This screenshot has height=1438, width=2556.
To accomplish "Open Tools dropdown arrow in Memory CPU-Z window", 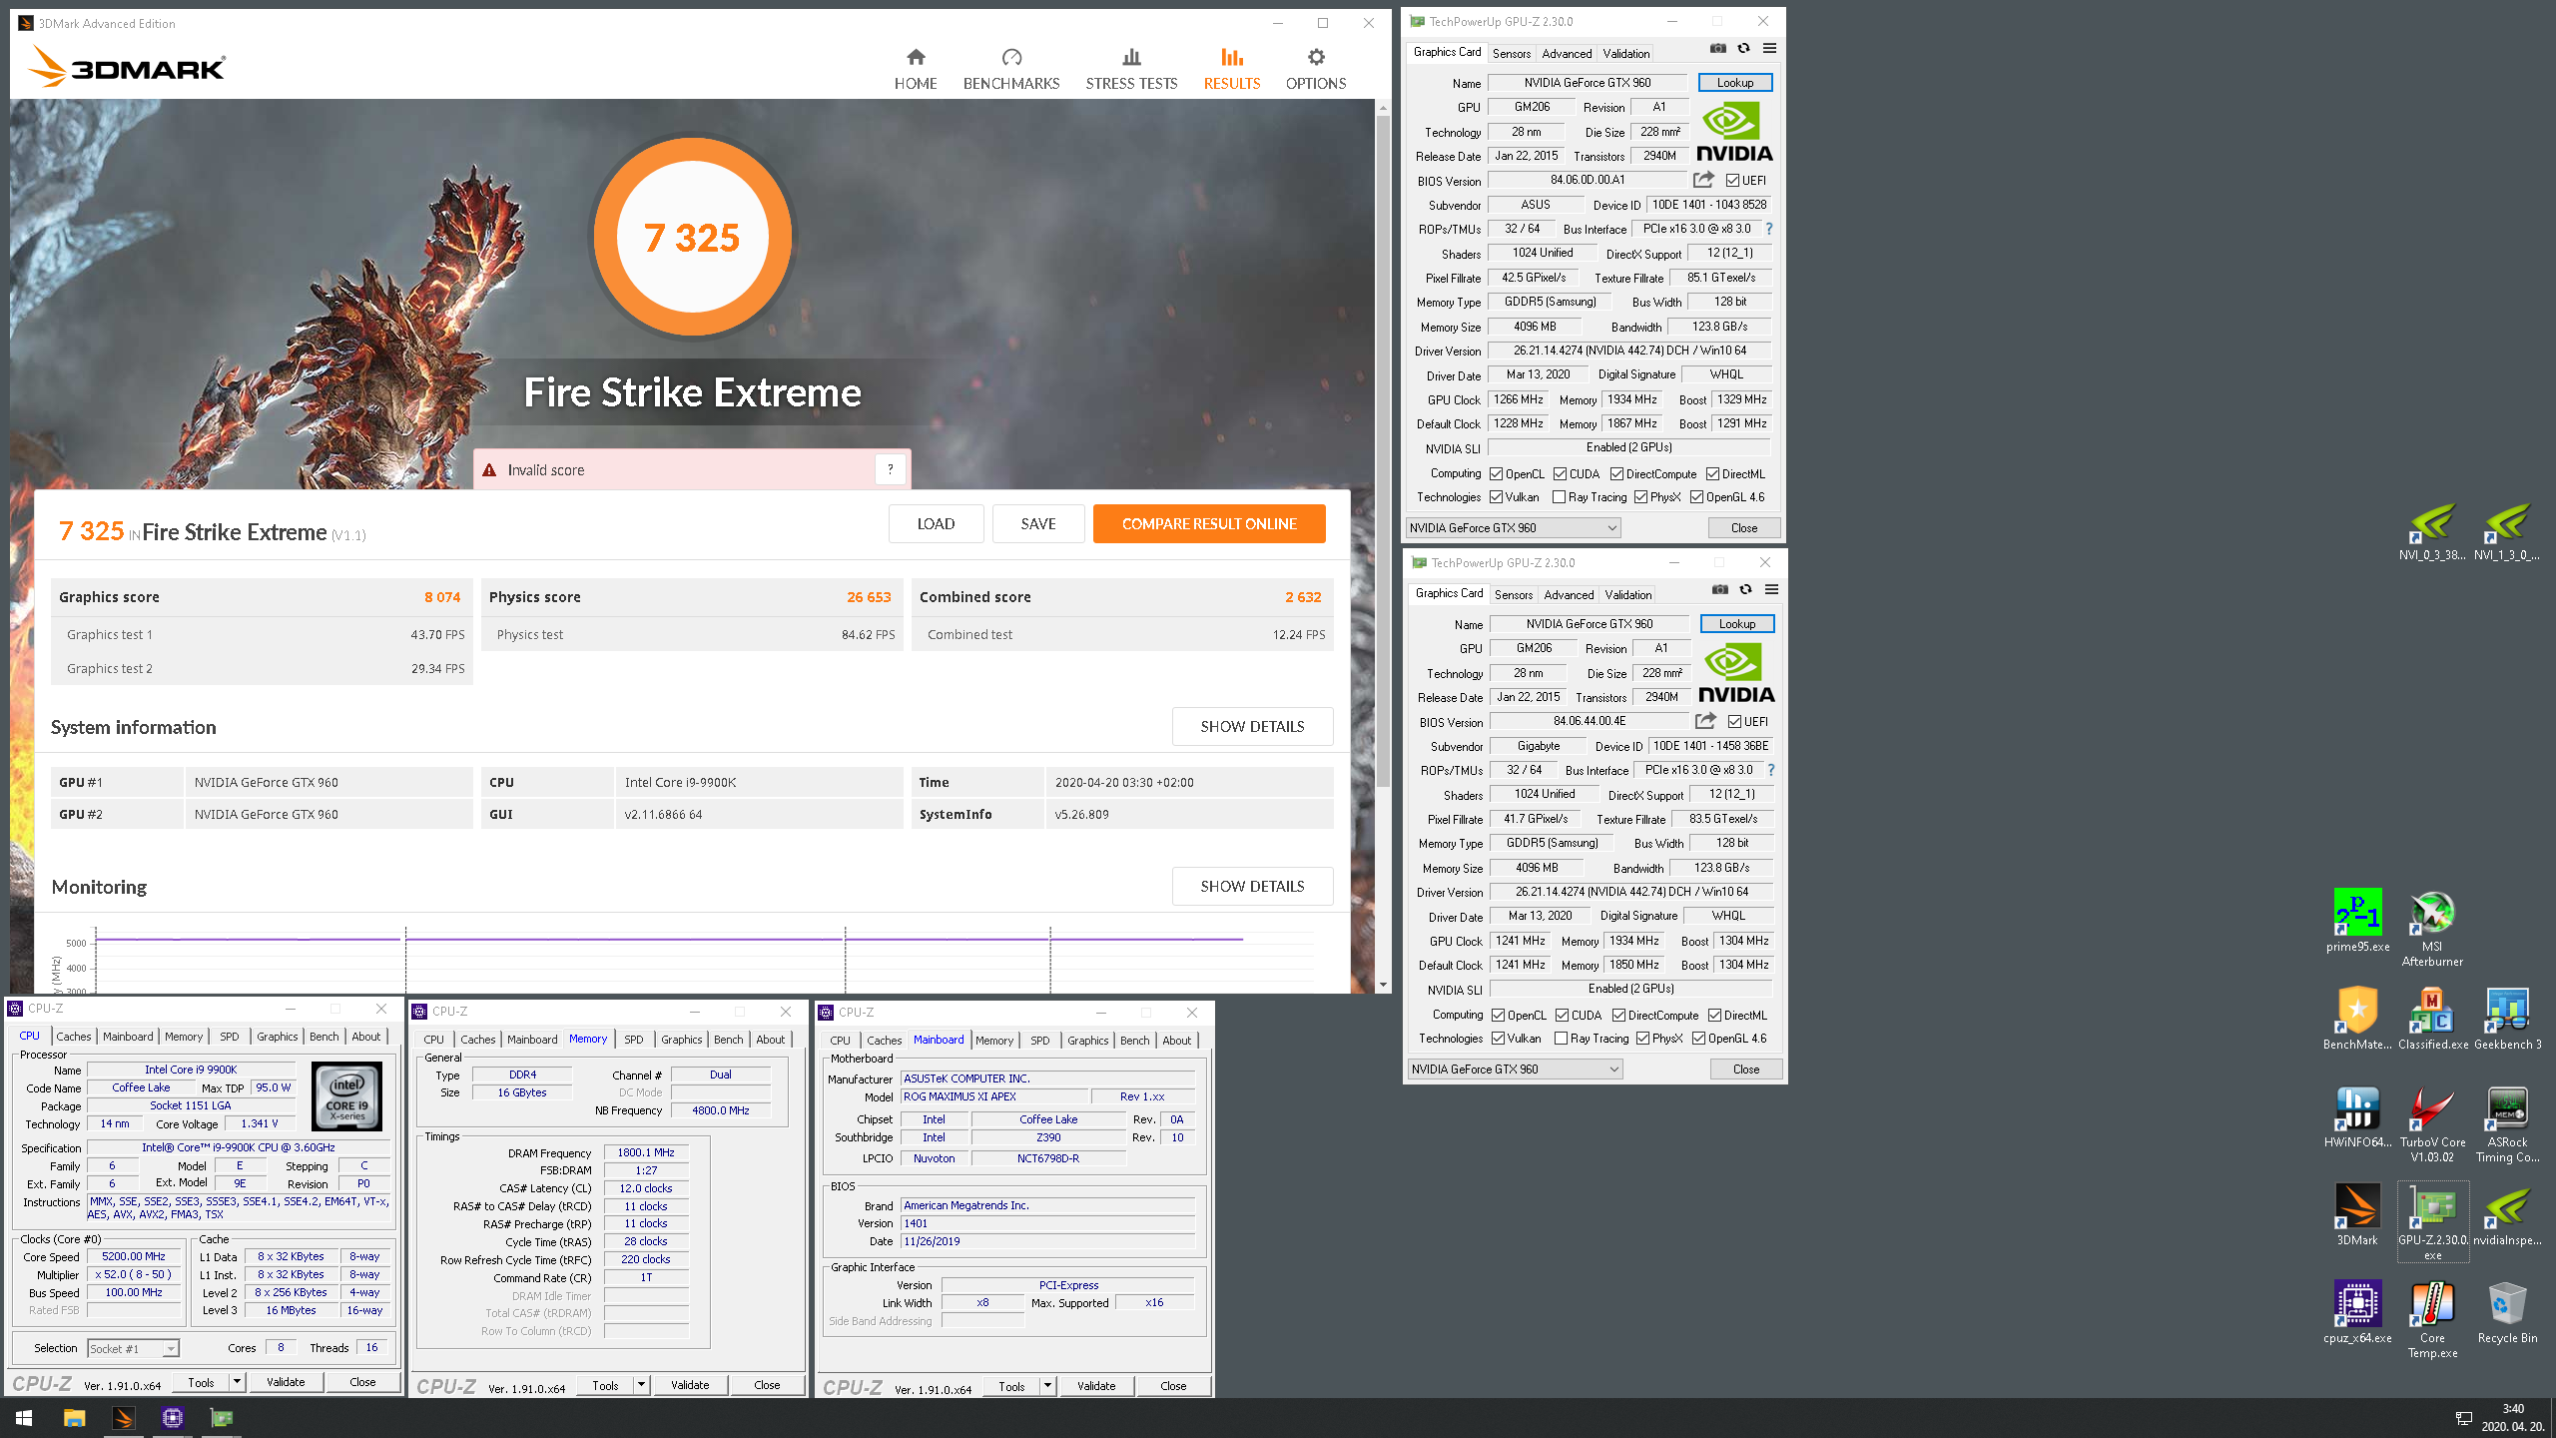I will coord(641,1385).
